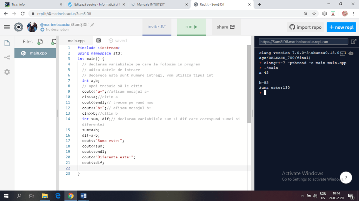Screen dimensions: 359x201
Task: Click the import repo button
Action: coord(305,27)
